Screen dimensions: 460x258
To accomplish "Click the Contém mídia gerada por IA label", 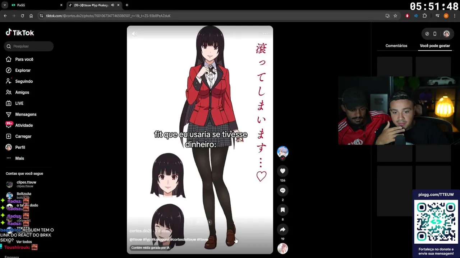I will (150, 248).
